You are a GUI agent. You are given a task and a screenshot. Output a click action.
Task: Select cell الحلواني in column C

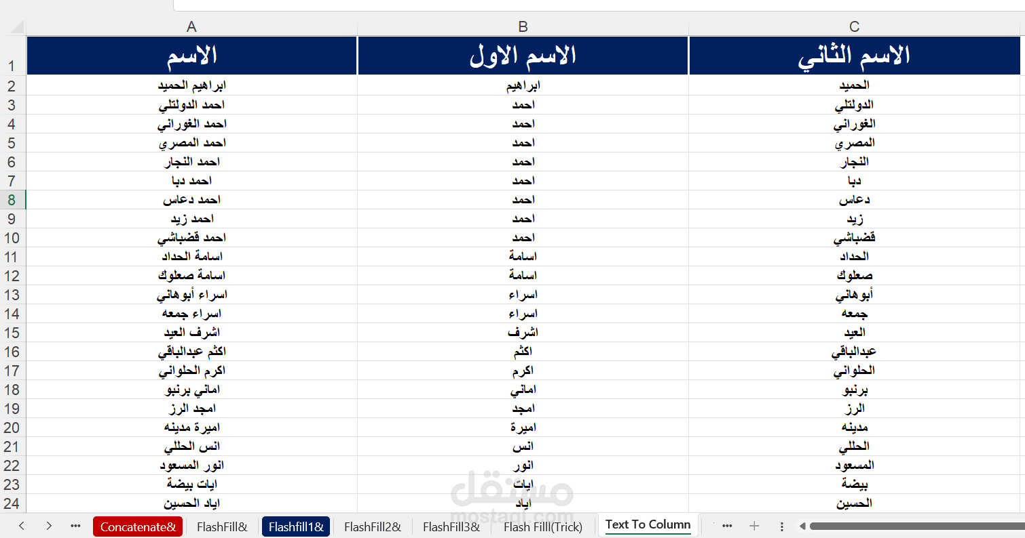[854, 371]
